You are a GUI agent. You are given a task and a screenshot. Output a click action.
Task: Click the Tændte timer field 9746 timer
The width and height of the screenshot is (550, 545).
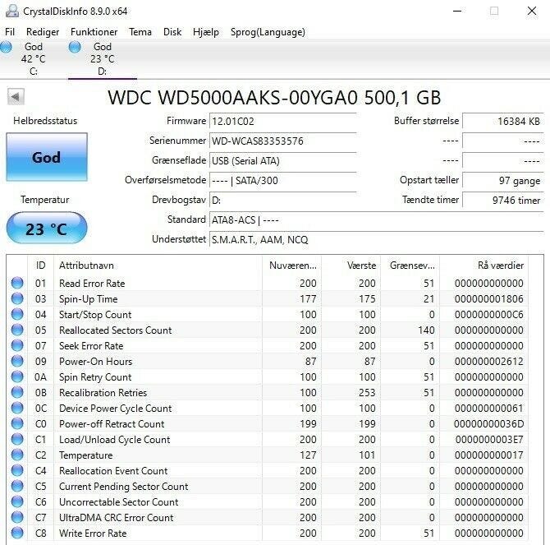click(x=503, y=200)
